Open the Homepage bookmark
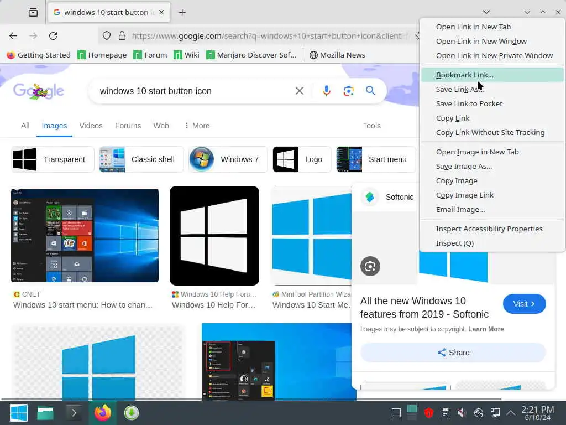This screenshot has width=566, height=425. pos(102,55)
